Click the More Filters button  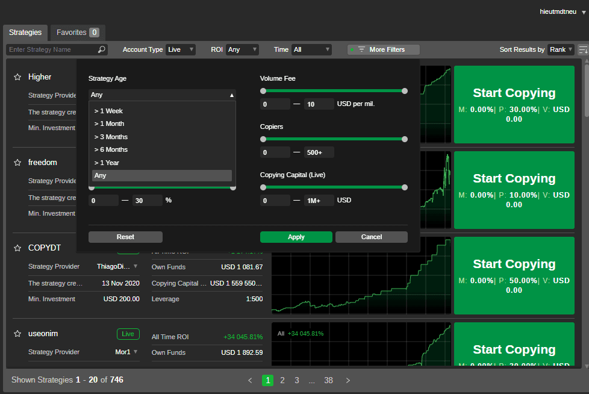tap(384, 49)
